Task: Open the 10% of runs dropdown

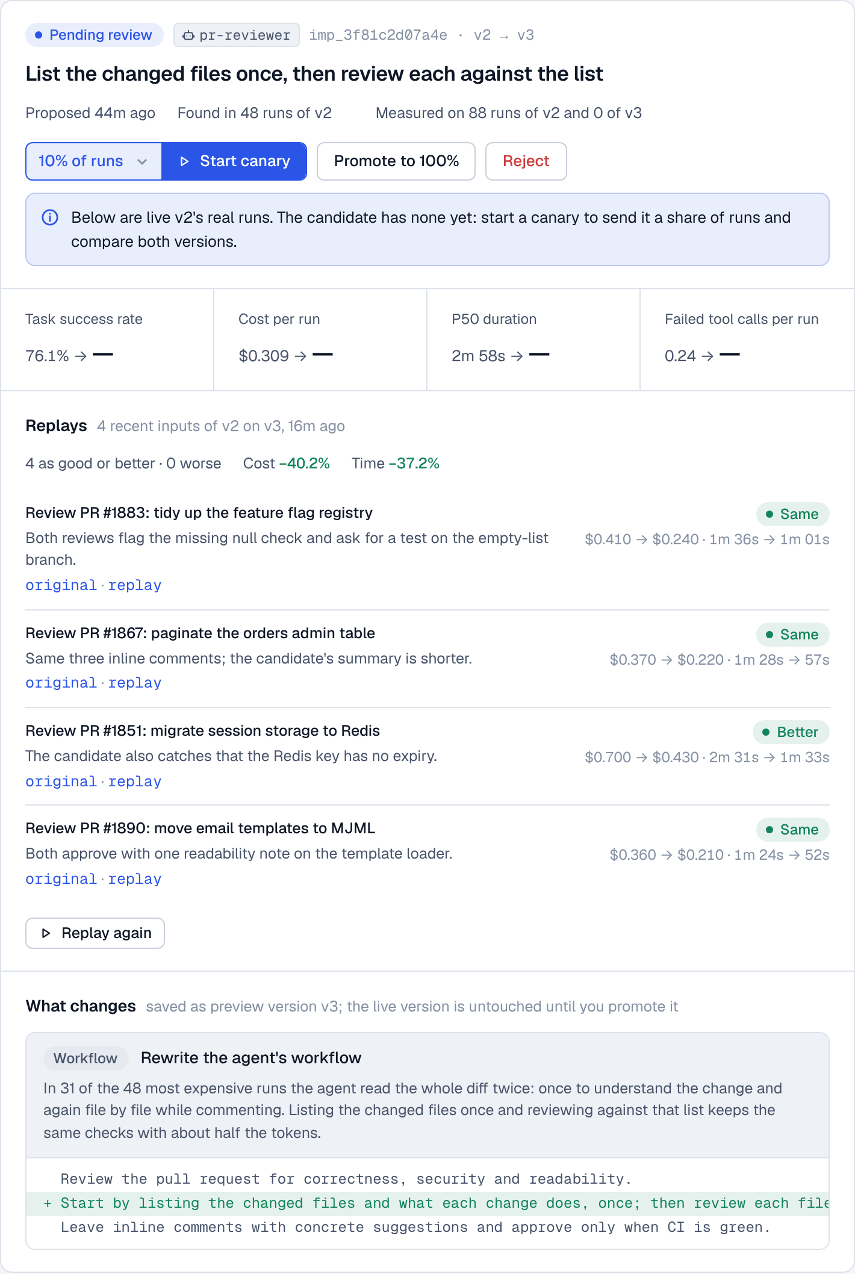Action: pyautogui.click(x=93, y=161)
